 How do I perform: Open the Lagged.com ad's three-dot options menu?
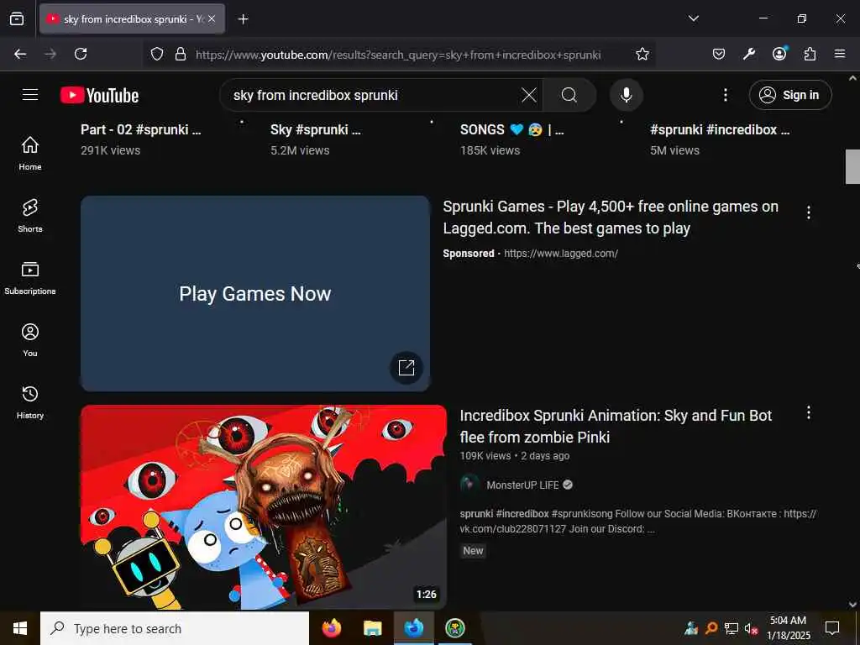coord(809,212)
